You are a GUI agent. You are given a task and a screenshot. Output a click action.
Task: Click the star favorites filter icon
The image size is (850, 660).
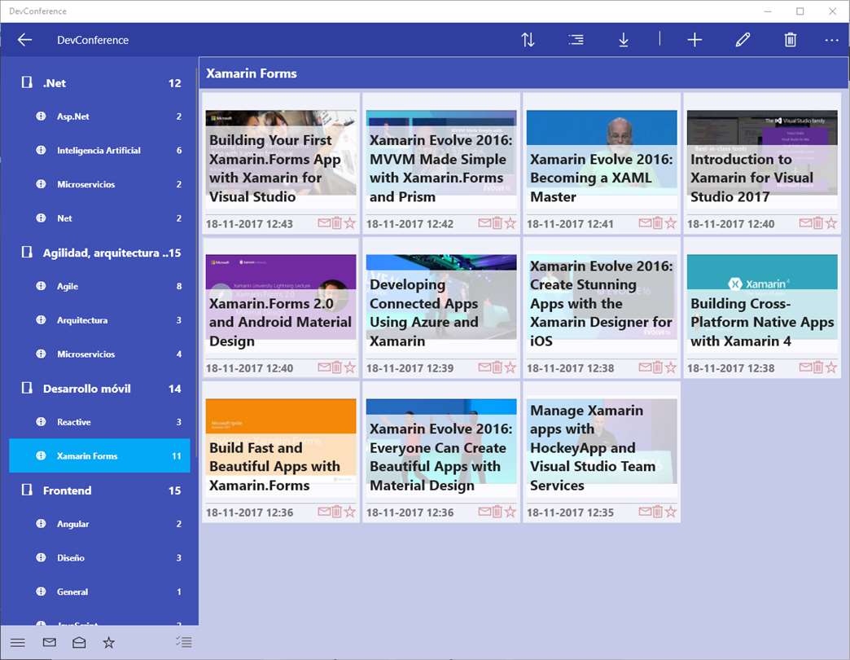click(109, 643)
